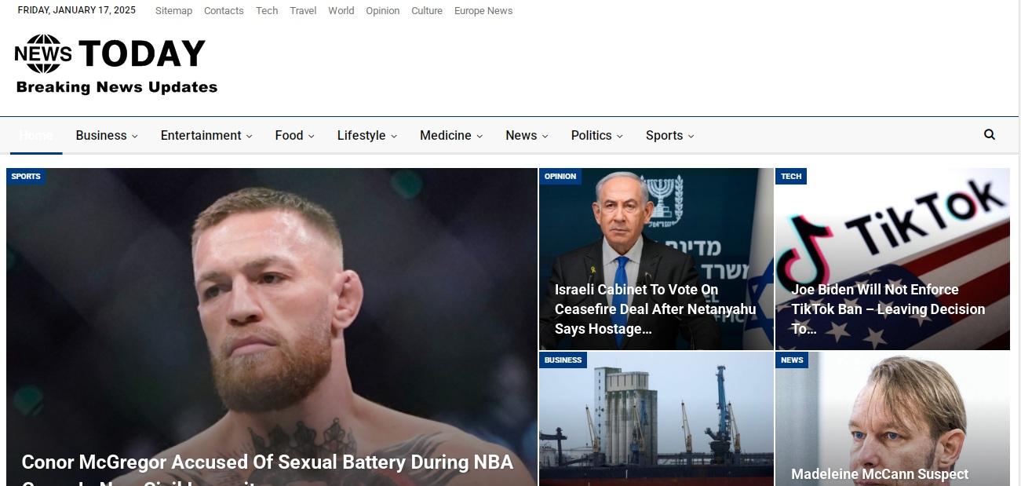
Task: Go to the Home tab
Action: coord(36,135)
